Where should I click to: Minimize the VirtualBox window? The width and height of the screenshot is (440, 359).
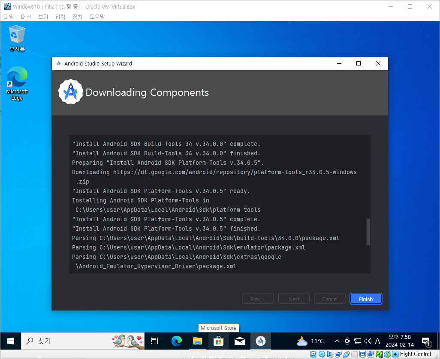click(391, 6)
